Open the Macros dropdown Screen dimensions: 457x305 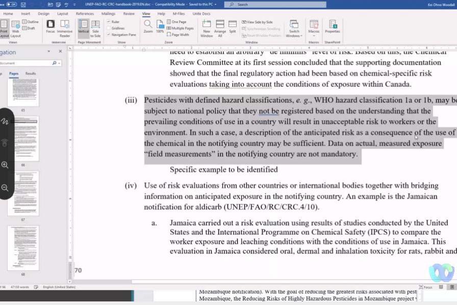[x=314, y=29]
